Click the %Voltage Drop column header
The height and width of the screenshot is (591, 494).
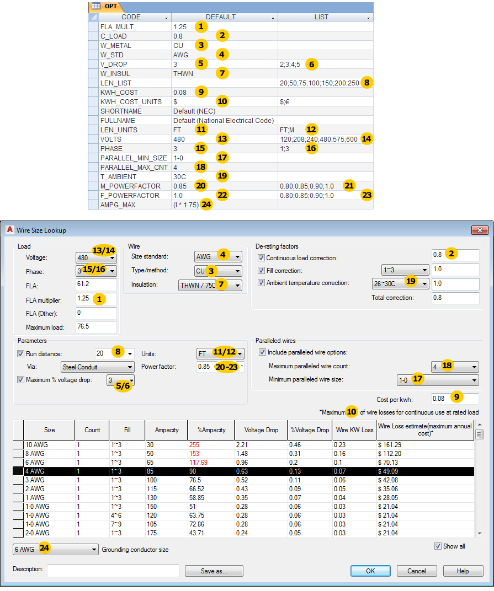click(x=310, y=430)
